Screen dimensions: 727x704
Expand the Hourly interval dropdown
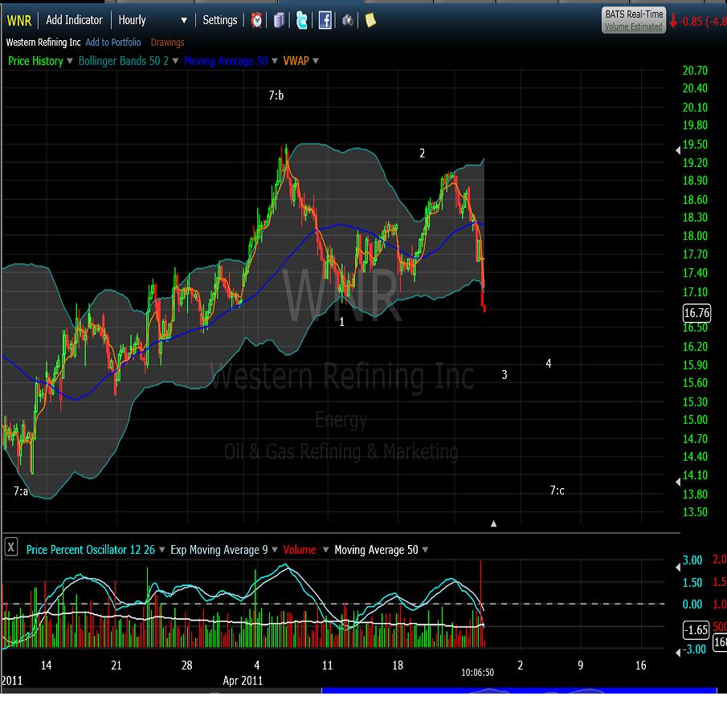(x=184, y=20)
